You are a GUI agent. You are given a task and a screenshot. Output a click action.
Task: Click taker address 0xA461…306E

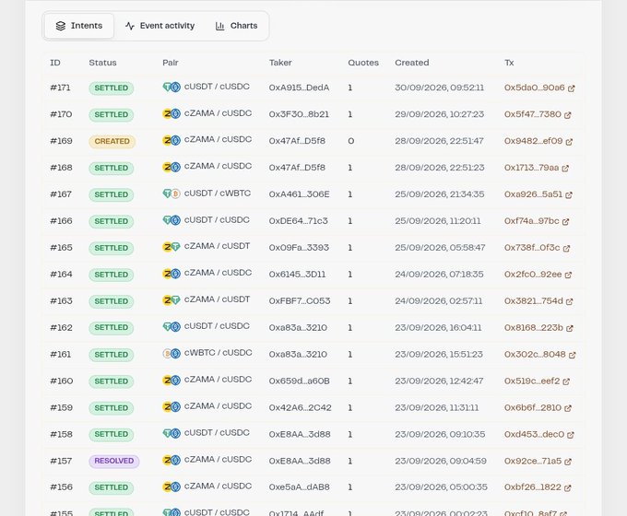click(299, 194)
